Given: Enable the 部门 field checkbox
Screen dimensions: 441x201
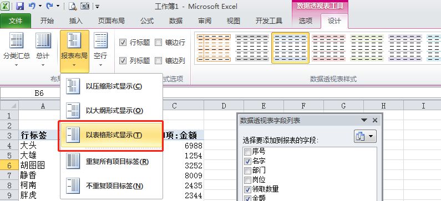Looking at the screenshot, I should (x=248, y=171).
